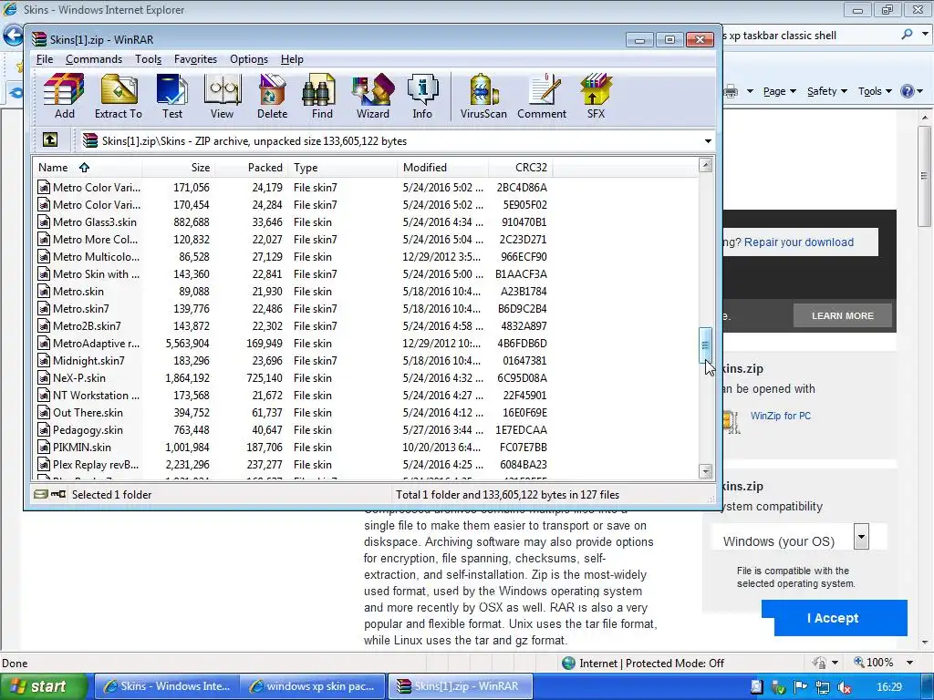Viewport: 934px width, 700px height.
Task: Click the Add toolbar icon in WinRAR
Action: [64, 96]
